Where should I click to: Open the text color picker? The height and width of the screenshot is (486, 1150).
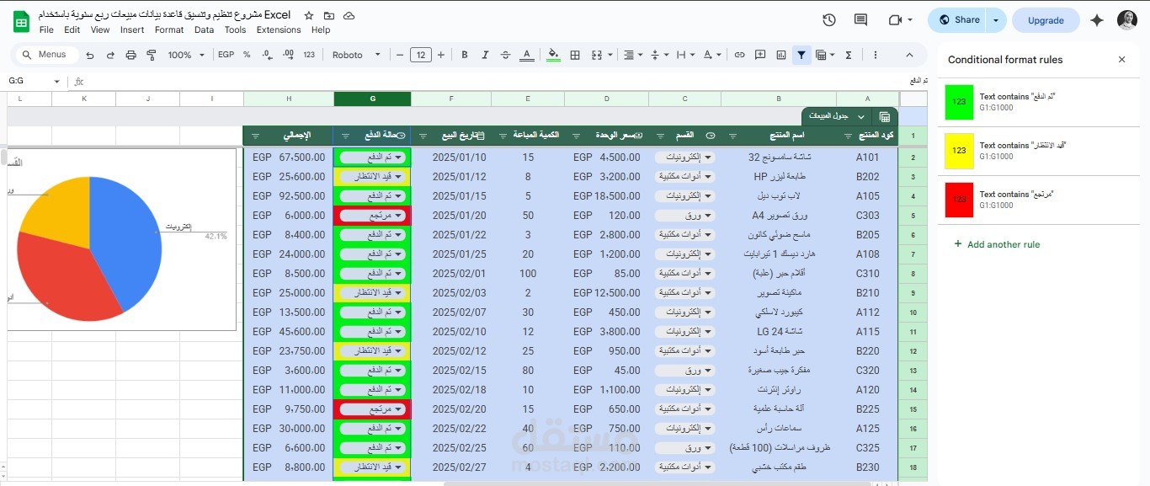(527, 55)
